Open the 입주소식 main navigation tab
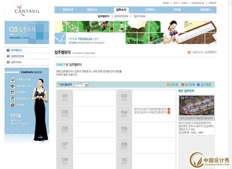Image resolution: width=232 pixels, height=169 pixels. coord(121,10)
